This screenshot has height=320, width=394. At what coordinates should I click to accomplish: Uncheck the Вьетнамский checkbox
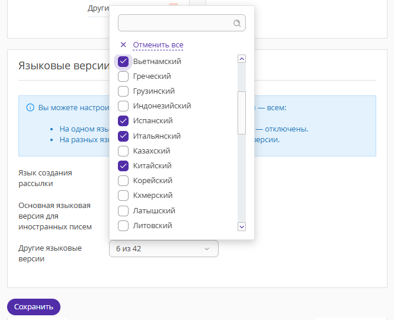coord(123,61)
